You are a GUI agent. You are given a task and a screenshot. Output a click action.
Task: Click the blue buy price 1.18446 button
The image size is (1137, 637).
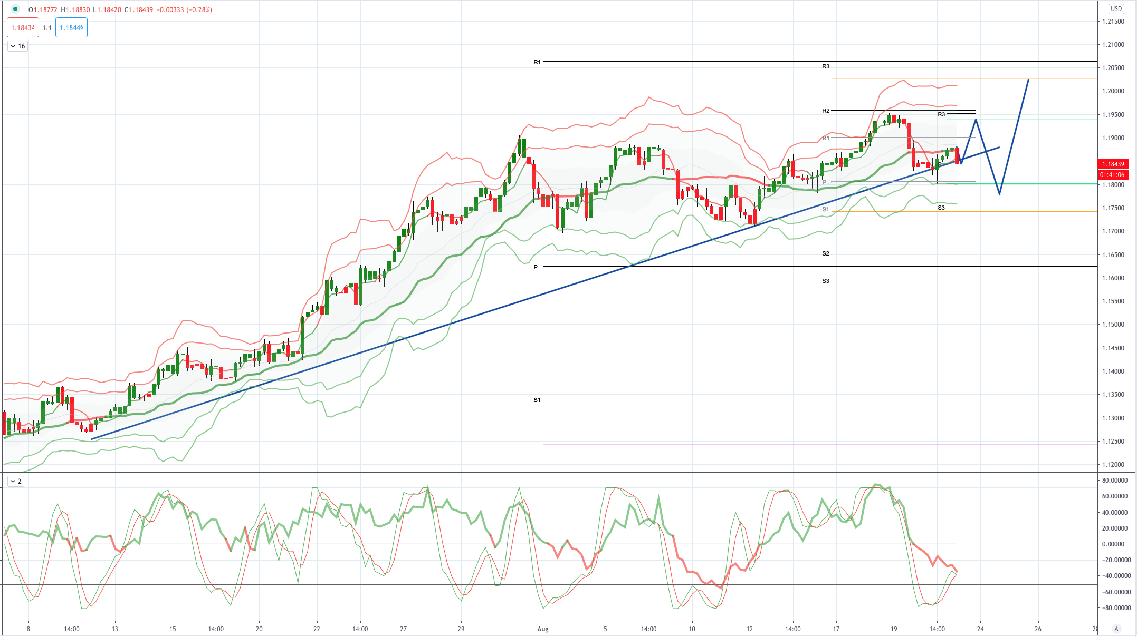[71, 27]
